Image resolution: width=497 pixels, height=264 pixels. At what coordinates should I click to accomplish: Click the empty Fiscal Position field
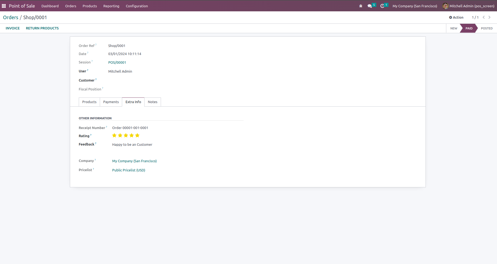tap(175, 89)
